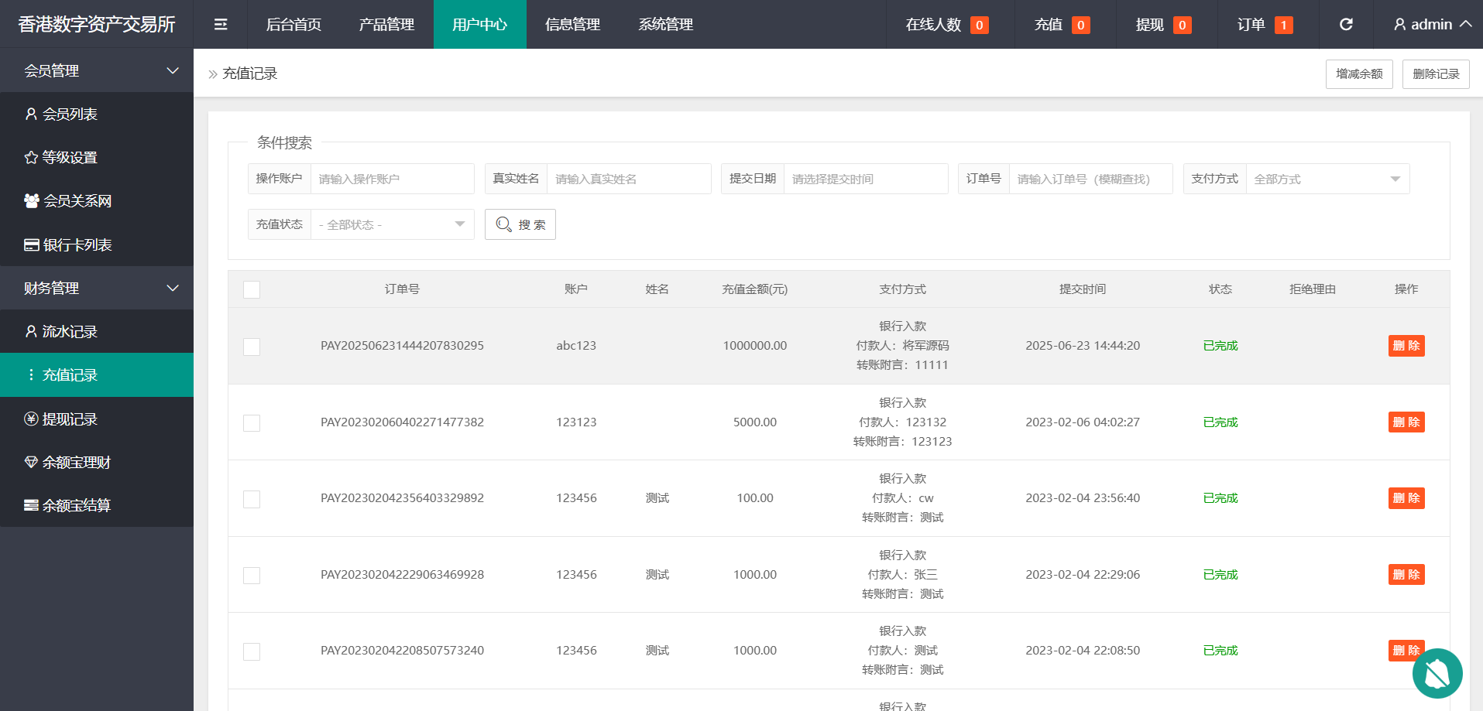Viewport: 1483px width, 711px height.
Task: Check the row PAY202506231444207830295
Action: (x=252, y=347)
